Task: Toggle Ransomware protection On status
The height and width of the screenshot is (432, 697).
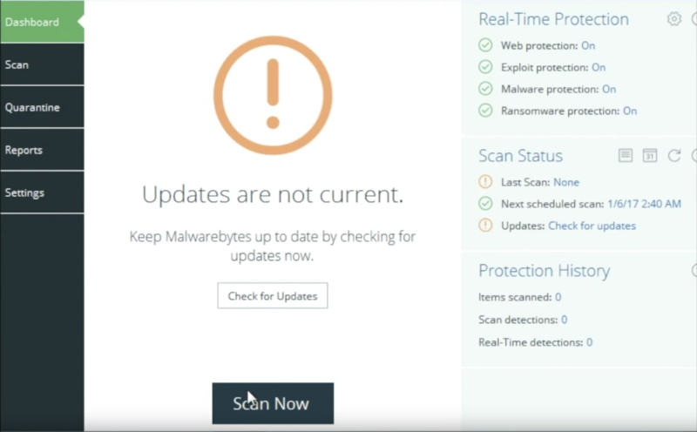Action: [x=630, y=111]
